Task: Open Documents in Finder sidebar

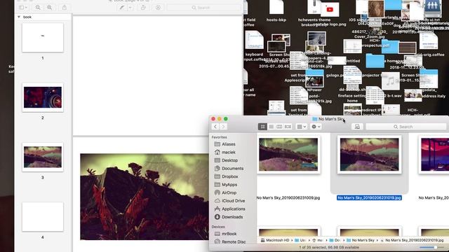Action: (232, 169)
